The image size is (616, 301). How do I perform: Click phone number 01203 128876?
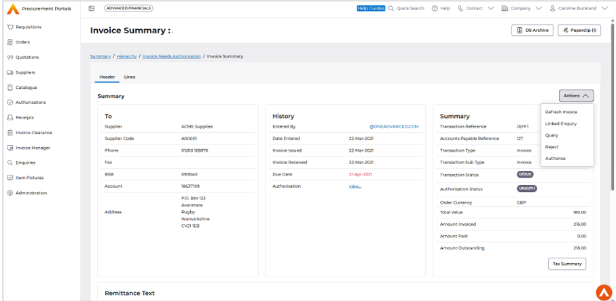194,150
